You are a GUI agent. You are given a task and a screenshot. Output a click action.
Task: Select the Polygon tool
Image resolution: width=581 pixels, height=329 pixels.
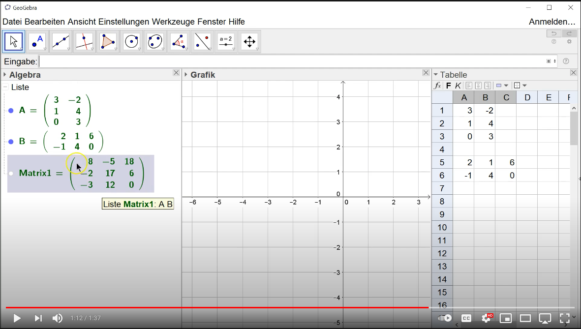coord(108,41)
